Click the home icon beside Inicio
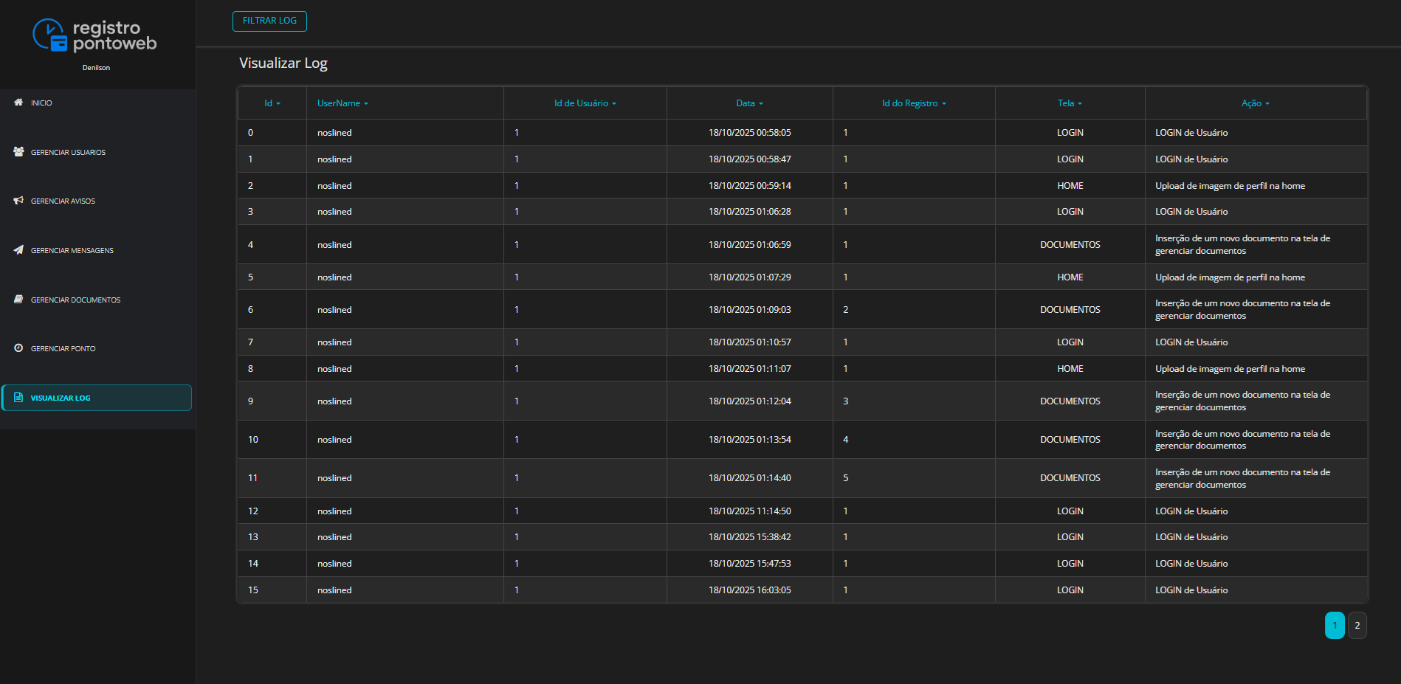1401x684 pixels. (18, 103)
